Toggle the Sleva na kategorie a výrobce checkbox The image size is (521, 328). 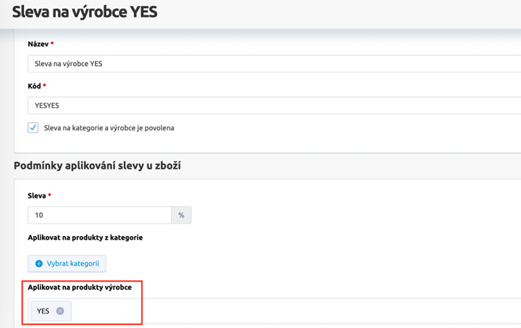(33, 128)
